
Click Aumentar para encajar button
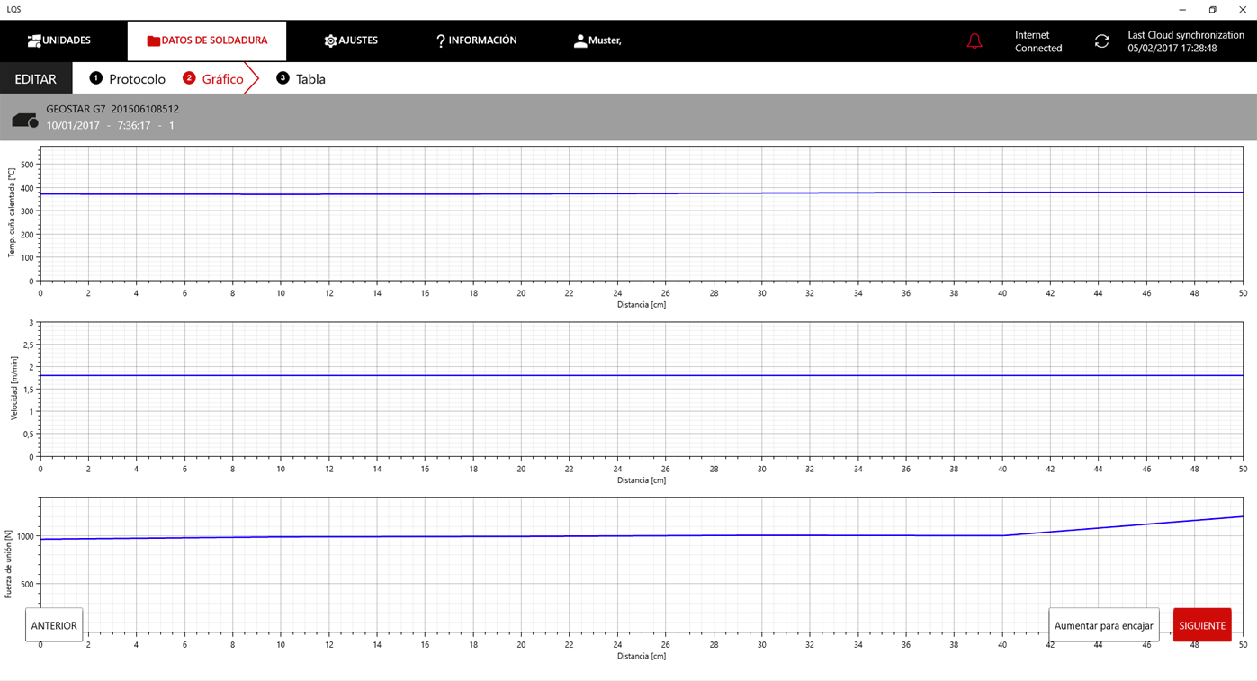pyautogui.click(x=1103, y=625)
